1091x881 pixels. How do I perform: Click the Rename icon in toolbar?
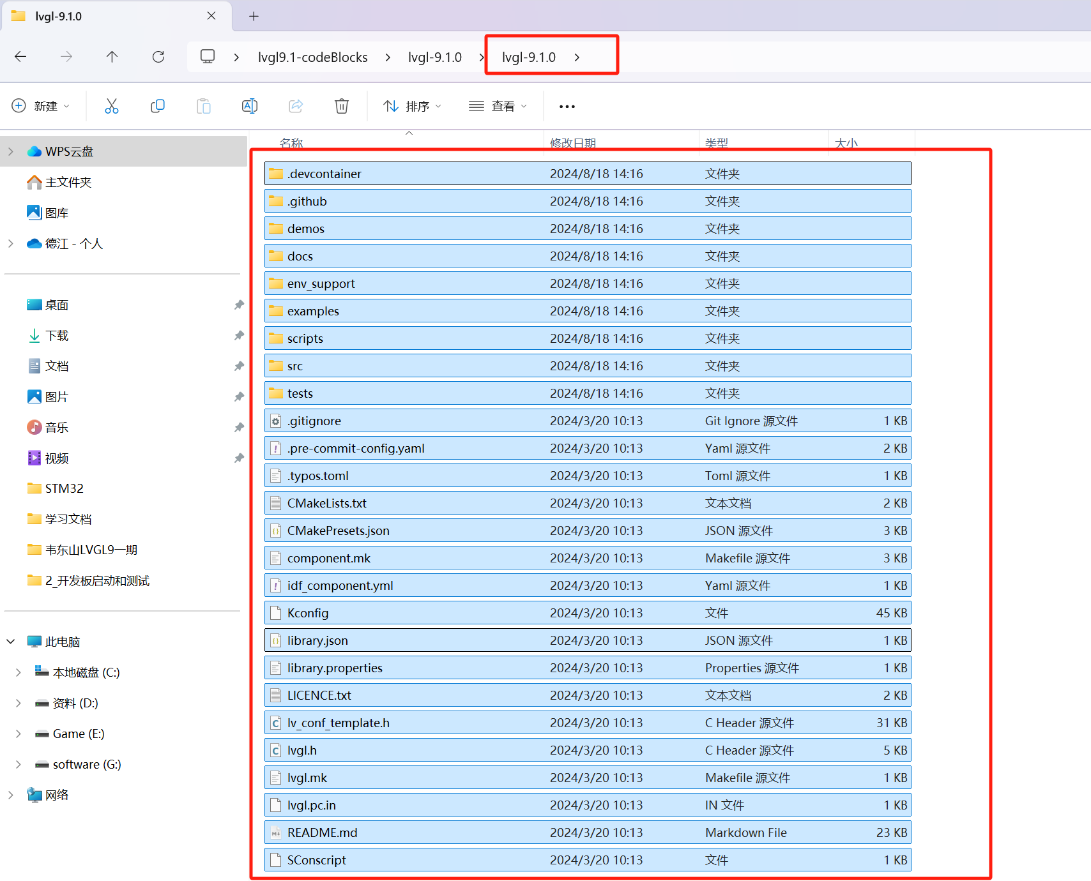250,106
